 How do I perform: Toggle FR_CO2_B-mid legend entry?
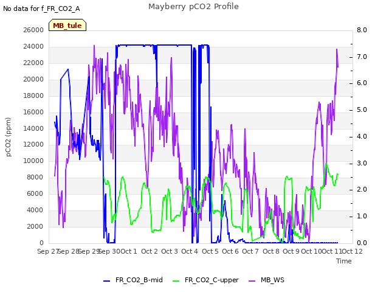point(133,280)
